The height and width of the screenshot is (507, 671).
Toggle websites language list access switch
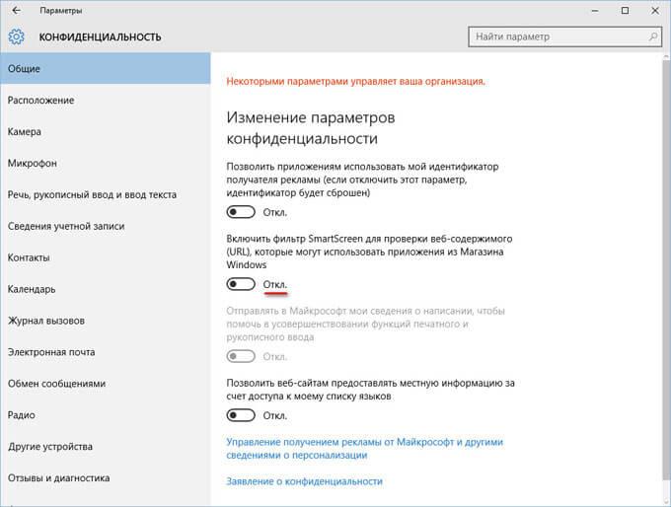click(241, 415)
